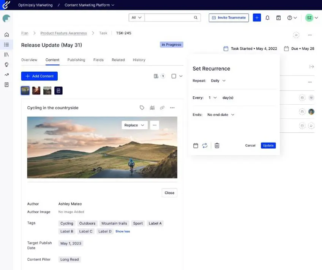Click the user avatar photo in right panel
The width and height of the screenshot is (322, 270).
coord(311,112)
